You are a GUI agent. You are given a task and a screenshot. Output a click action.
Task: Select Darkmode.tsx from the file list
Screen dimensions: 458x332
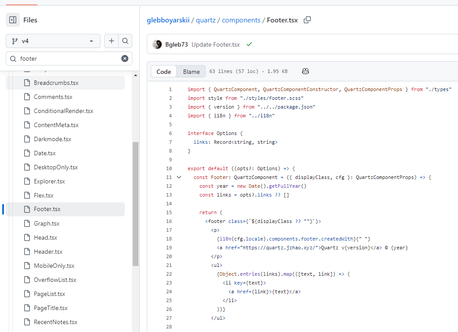click(x=52, y=139)
